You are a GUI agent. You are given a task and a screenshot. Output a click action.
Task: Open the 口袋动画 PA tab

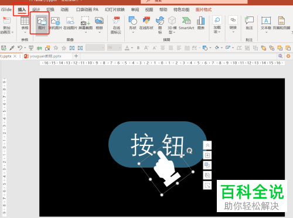click(x=87, y=9)
